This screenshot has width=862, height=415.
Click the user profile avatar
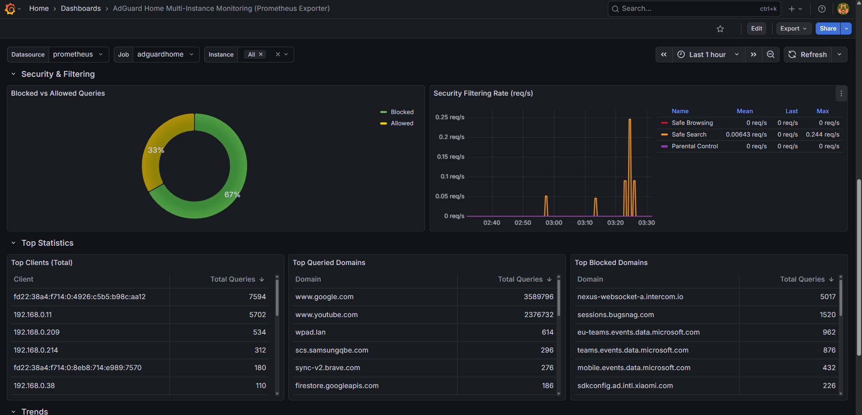pyautogui.click(x=843, y=9)
